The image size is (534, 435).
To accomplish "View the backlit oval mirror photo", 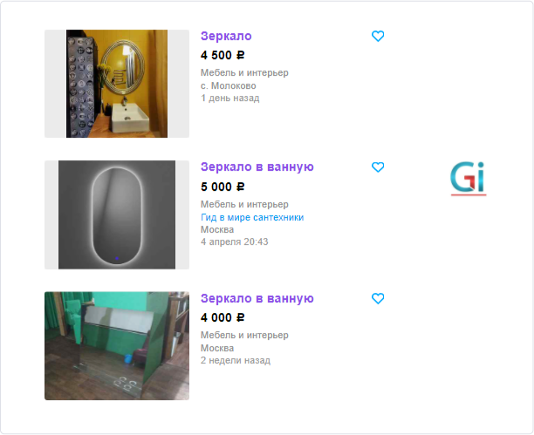I will click(117, 214).
